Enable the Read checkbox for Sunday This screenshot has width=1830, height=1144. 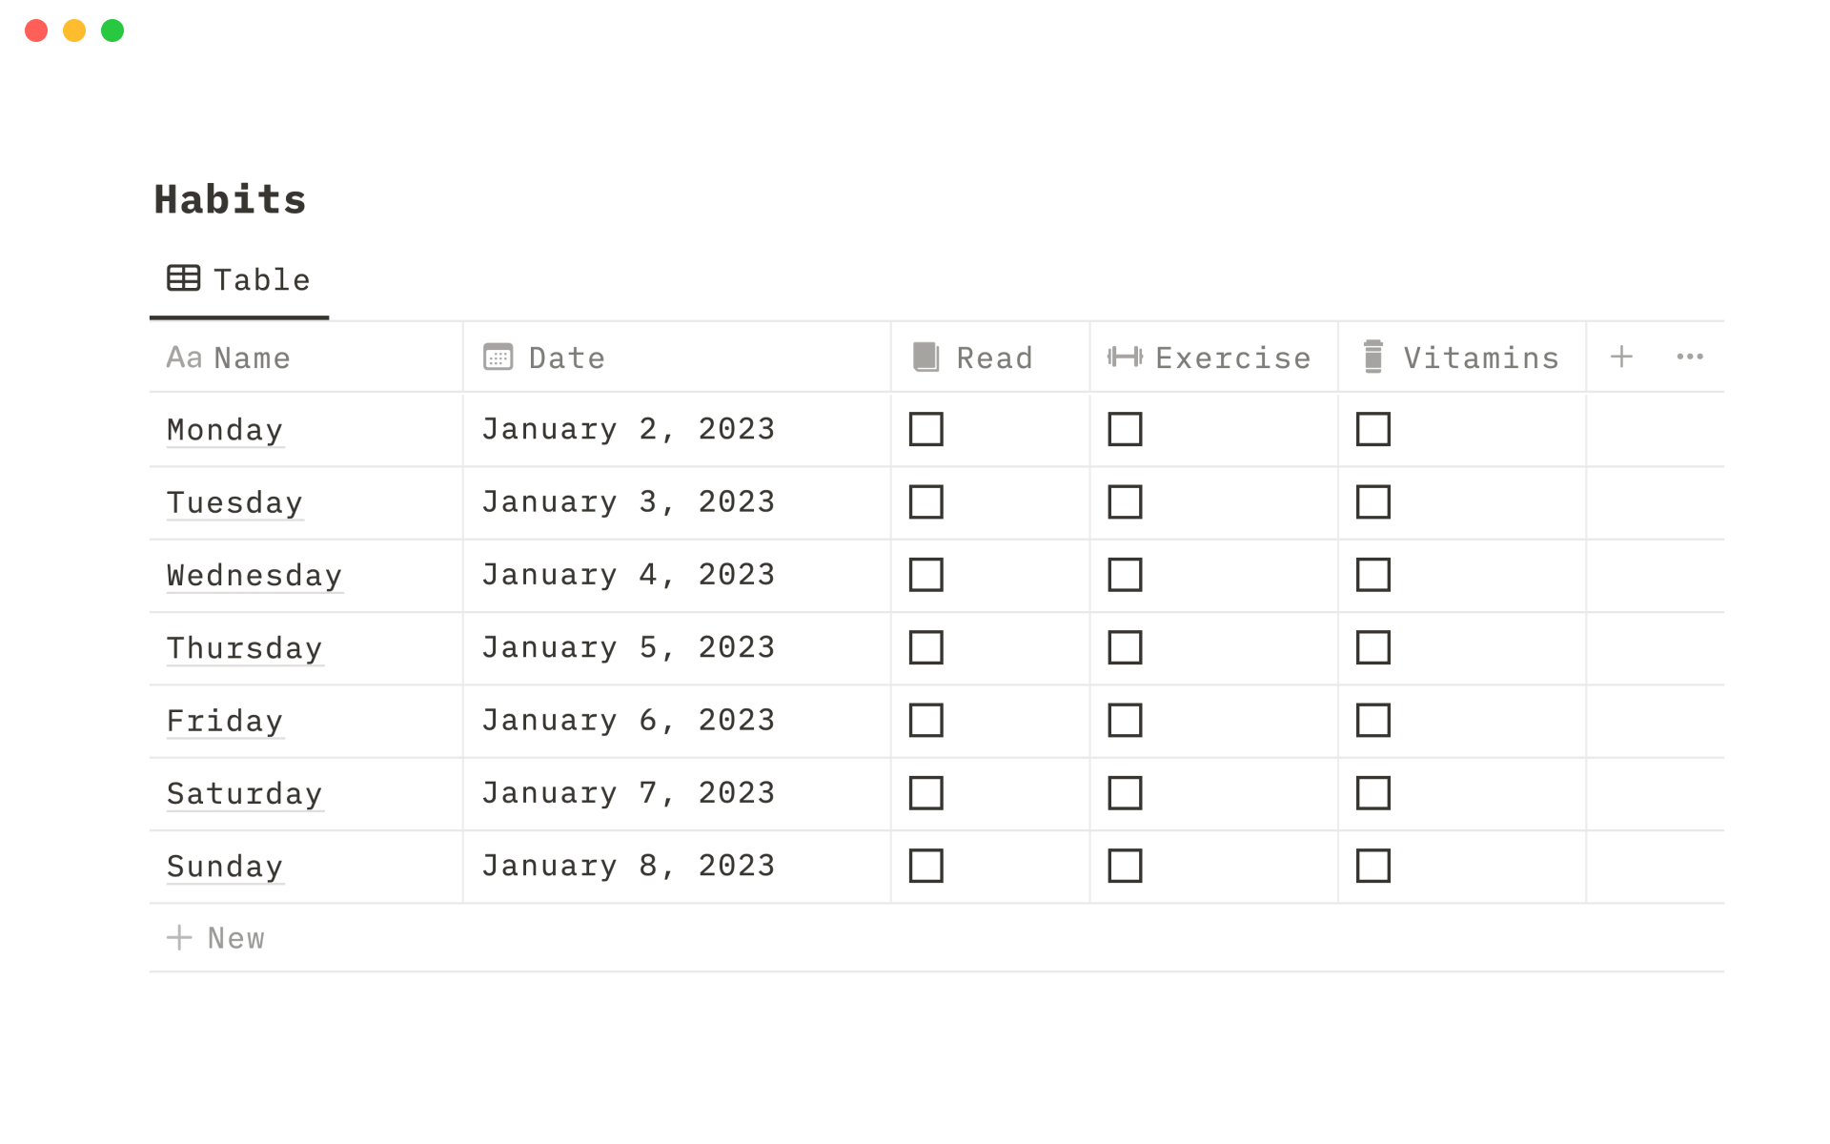925,866
